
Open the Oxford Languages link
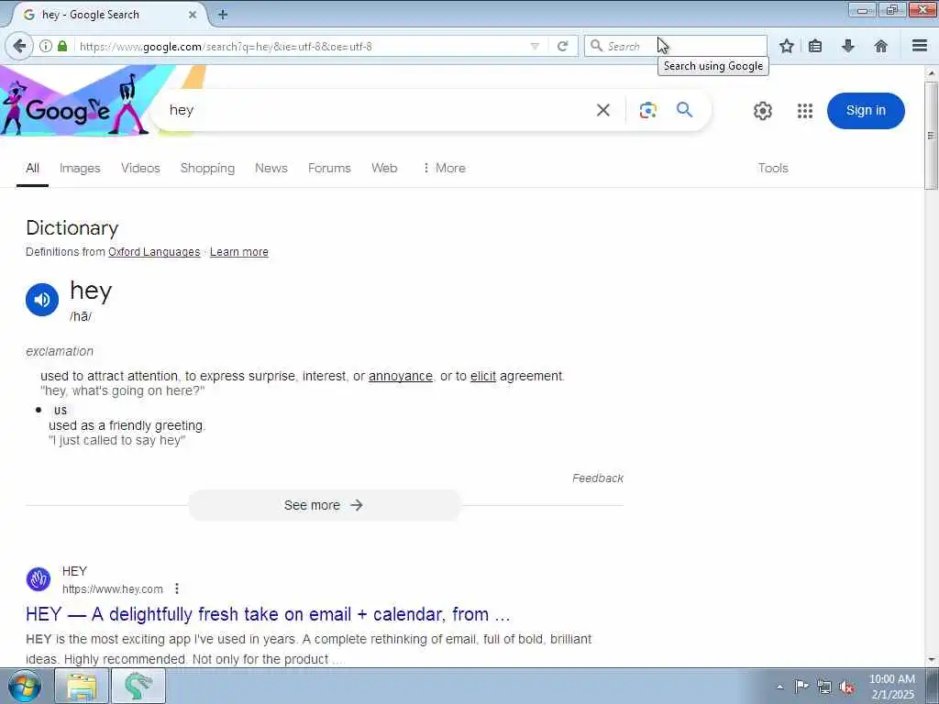pos(154,252)
